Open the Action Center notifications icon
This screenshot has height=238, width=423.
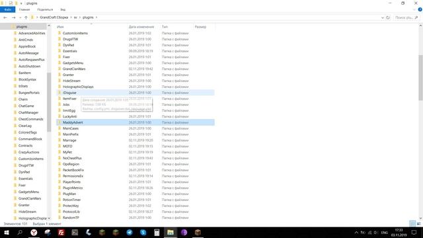pyautogui.click(x=414, y=232)
